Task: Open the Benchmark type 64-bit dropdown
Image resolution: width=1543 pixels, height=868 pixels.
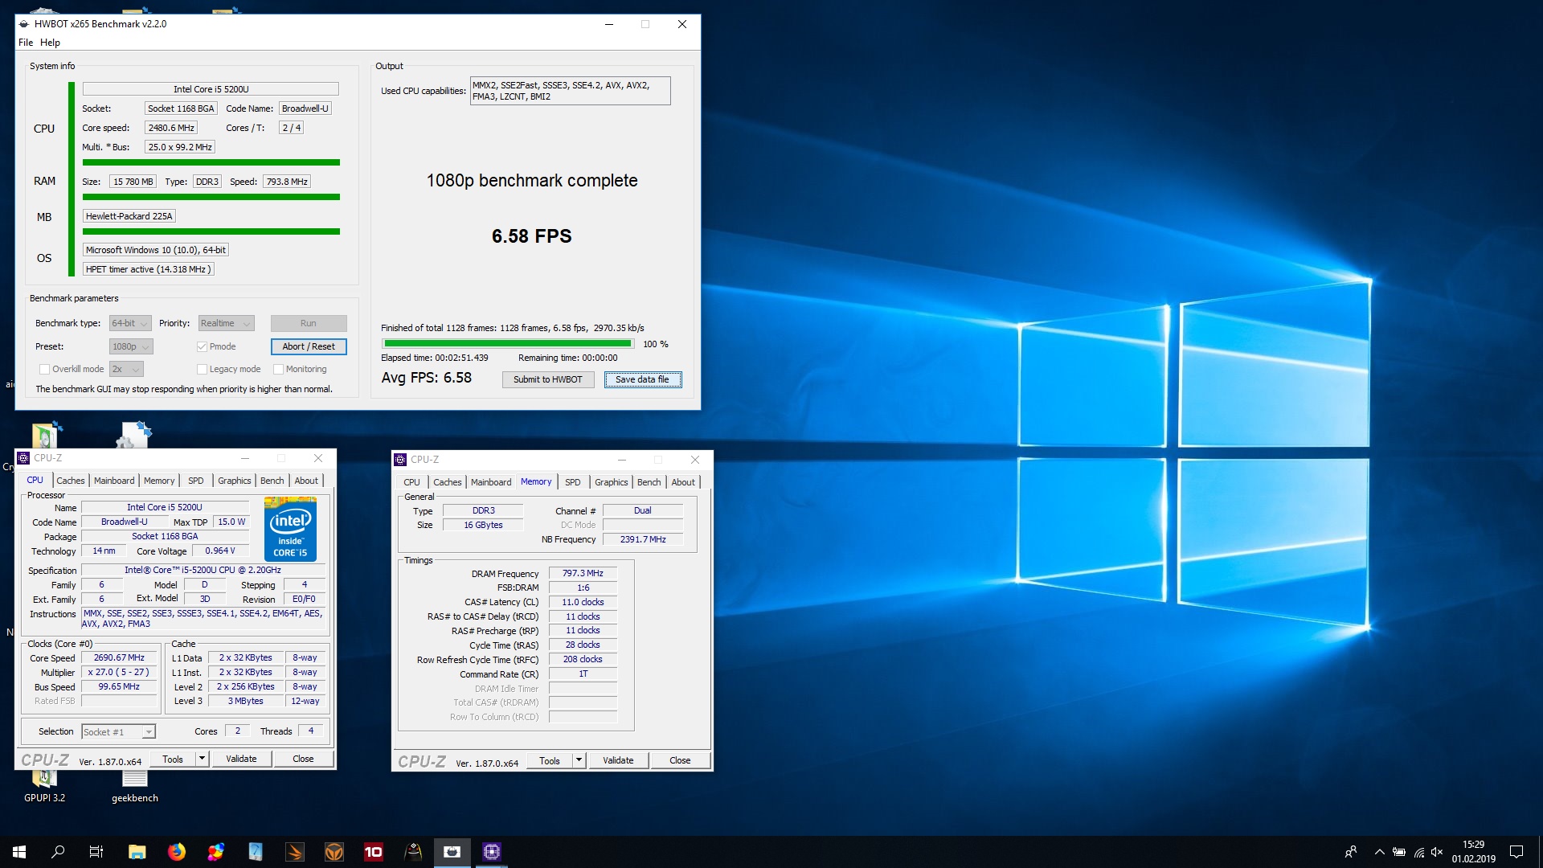Action: pos(130,323)
